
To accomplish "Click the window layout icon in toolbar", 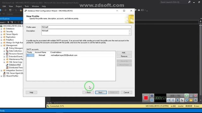I will tap(142, 10).
